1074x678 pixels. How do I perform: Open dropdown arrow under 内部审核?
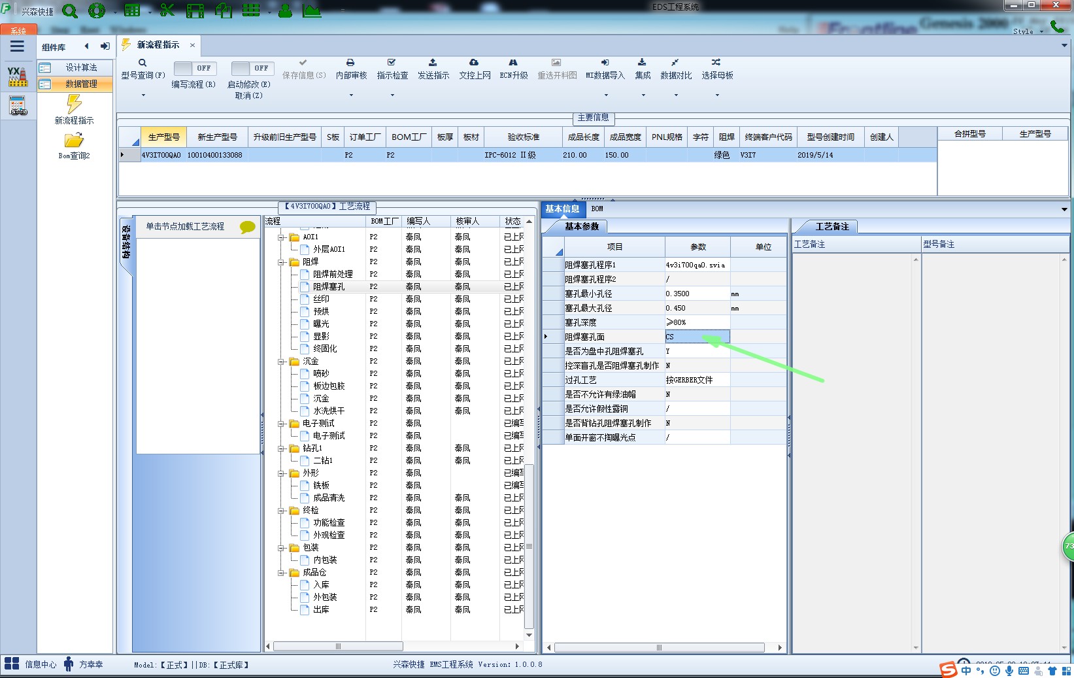tap(351, 95)
